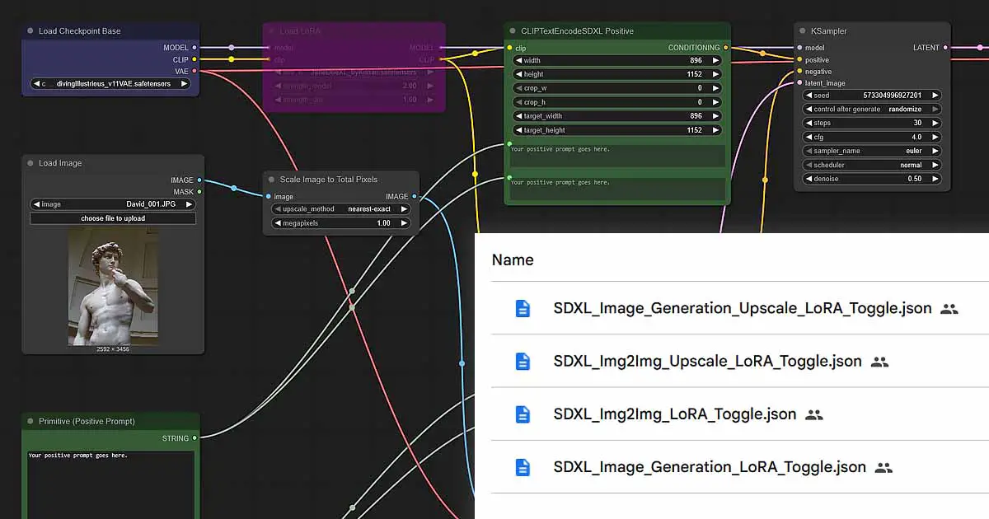The width and height of the screenshot is (989, 519).
Task: Click the CONDITIONING output connector on CLIPTextEncodeSDXL Positive
Action: [724, 47]
